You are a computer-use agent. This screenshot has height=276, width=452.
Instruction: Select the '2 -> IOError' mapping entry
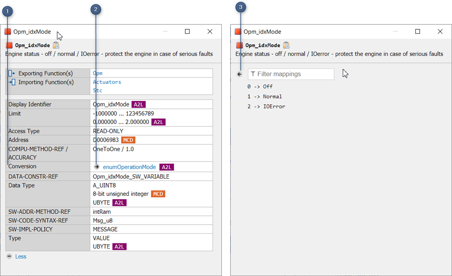pos(266,106)
